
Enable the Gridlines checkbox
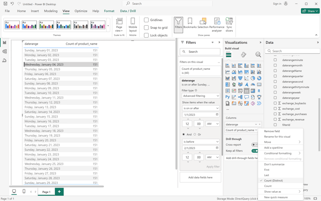point(146,20)
